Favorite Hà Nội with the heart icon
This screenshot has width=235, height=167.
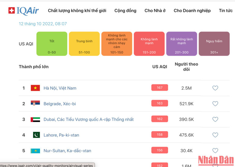point(215,88)
